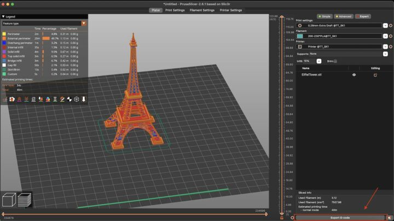Enable the Brim checkbox
The image size is (394, 221).
pos(336,61)
